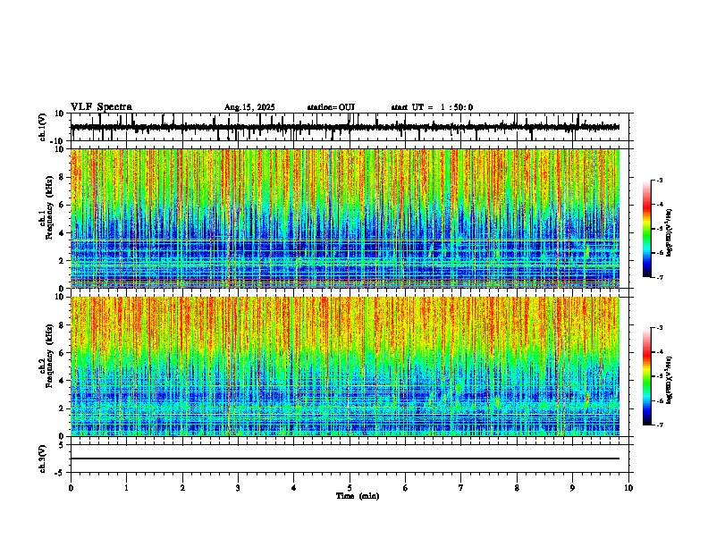708x547 pixels.
Task: Click time axis tick label "5"
Action: (350, 488)
